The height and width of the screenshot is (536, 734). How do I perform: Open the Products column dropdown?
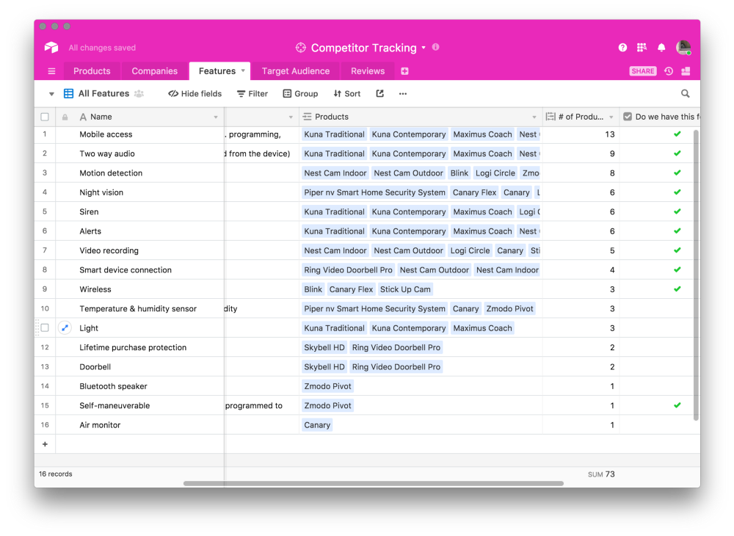(534, 117)
